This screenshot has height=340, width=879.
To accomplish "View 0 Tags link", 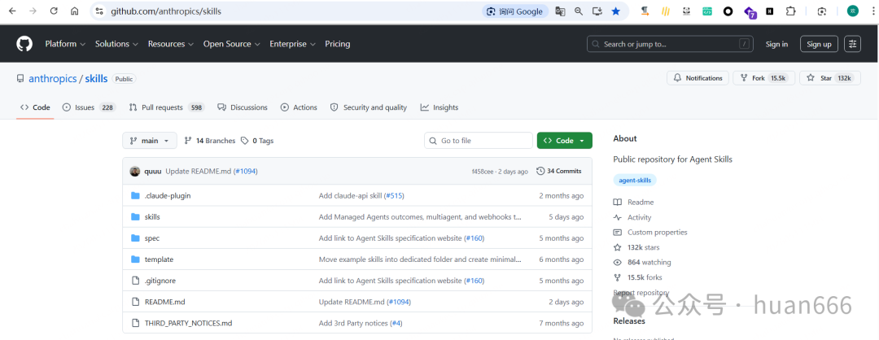I will [x=257, y=141].
